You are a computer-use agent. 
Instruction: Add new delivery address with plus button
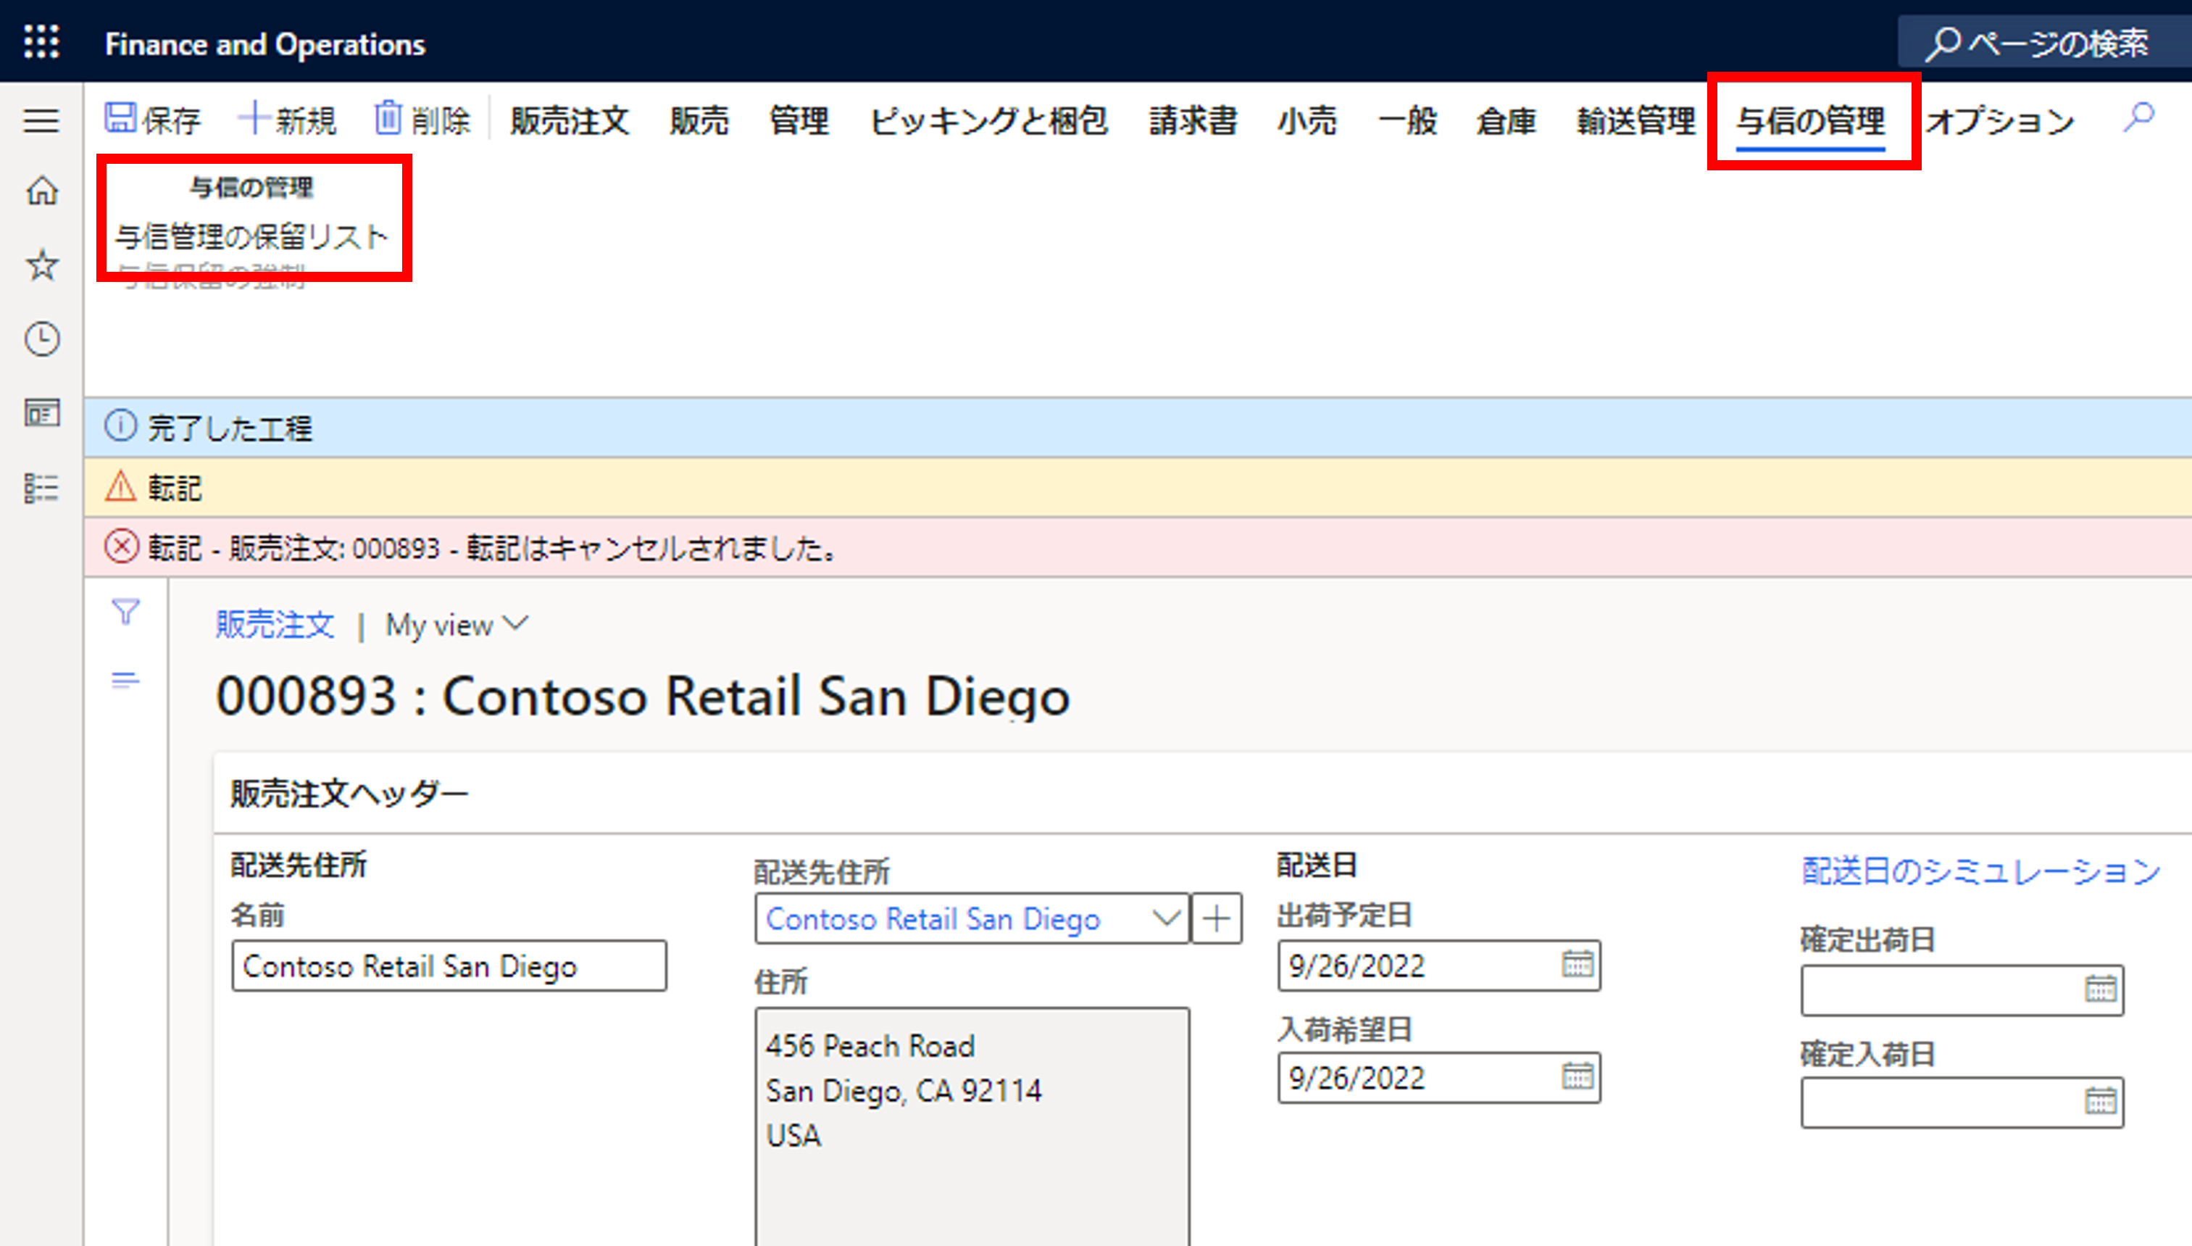[x=1217, y=919]
